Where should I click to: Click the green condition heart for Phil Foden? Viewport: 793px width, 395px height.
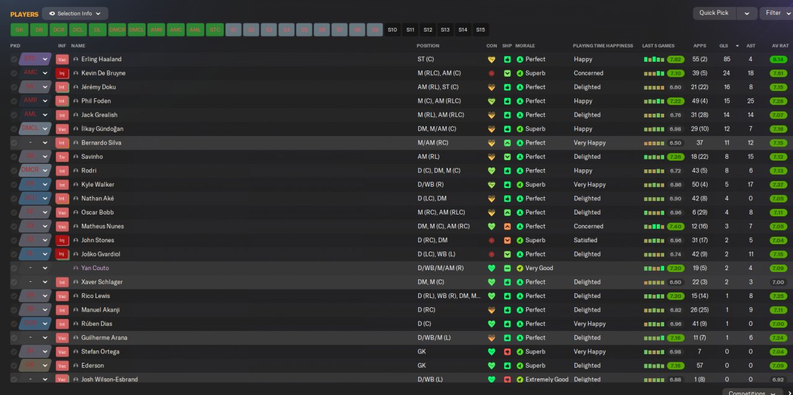coord(492,101)
